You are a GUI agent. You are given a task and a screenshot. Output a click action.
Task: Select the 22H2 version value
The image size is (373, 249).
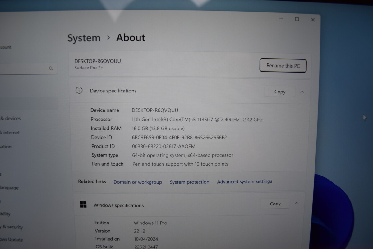click(x=140, y=231)
